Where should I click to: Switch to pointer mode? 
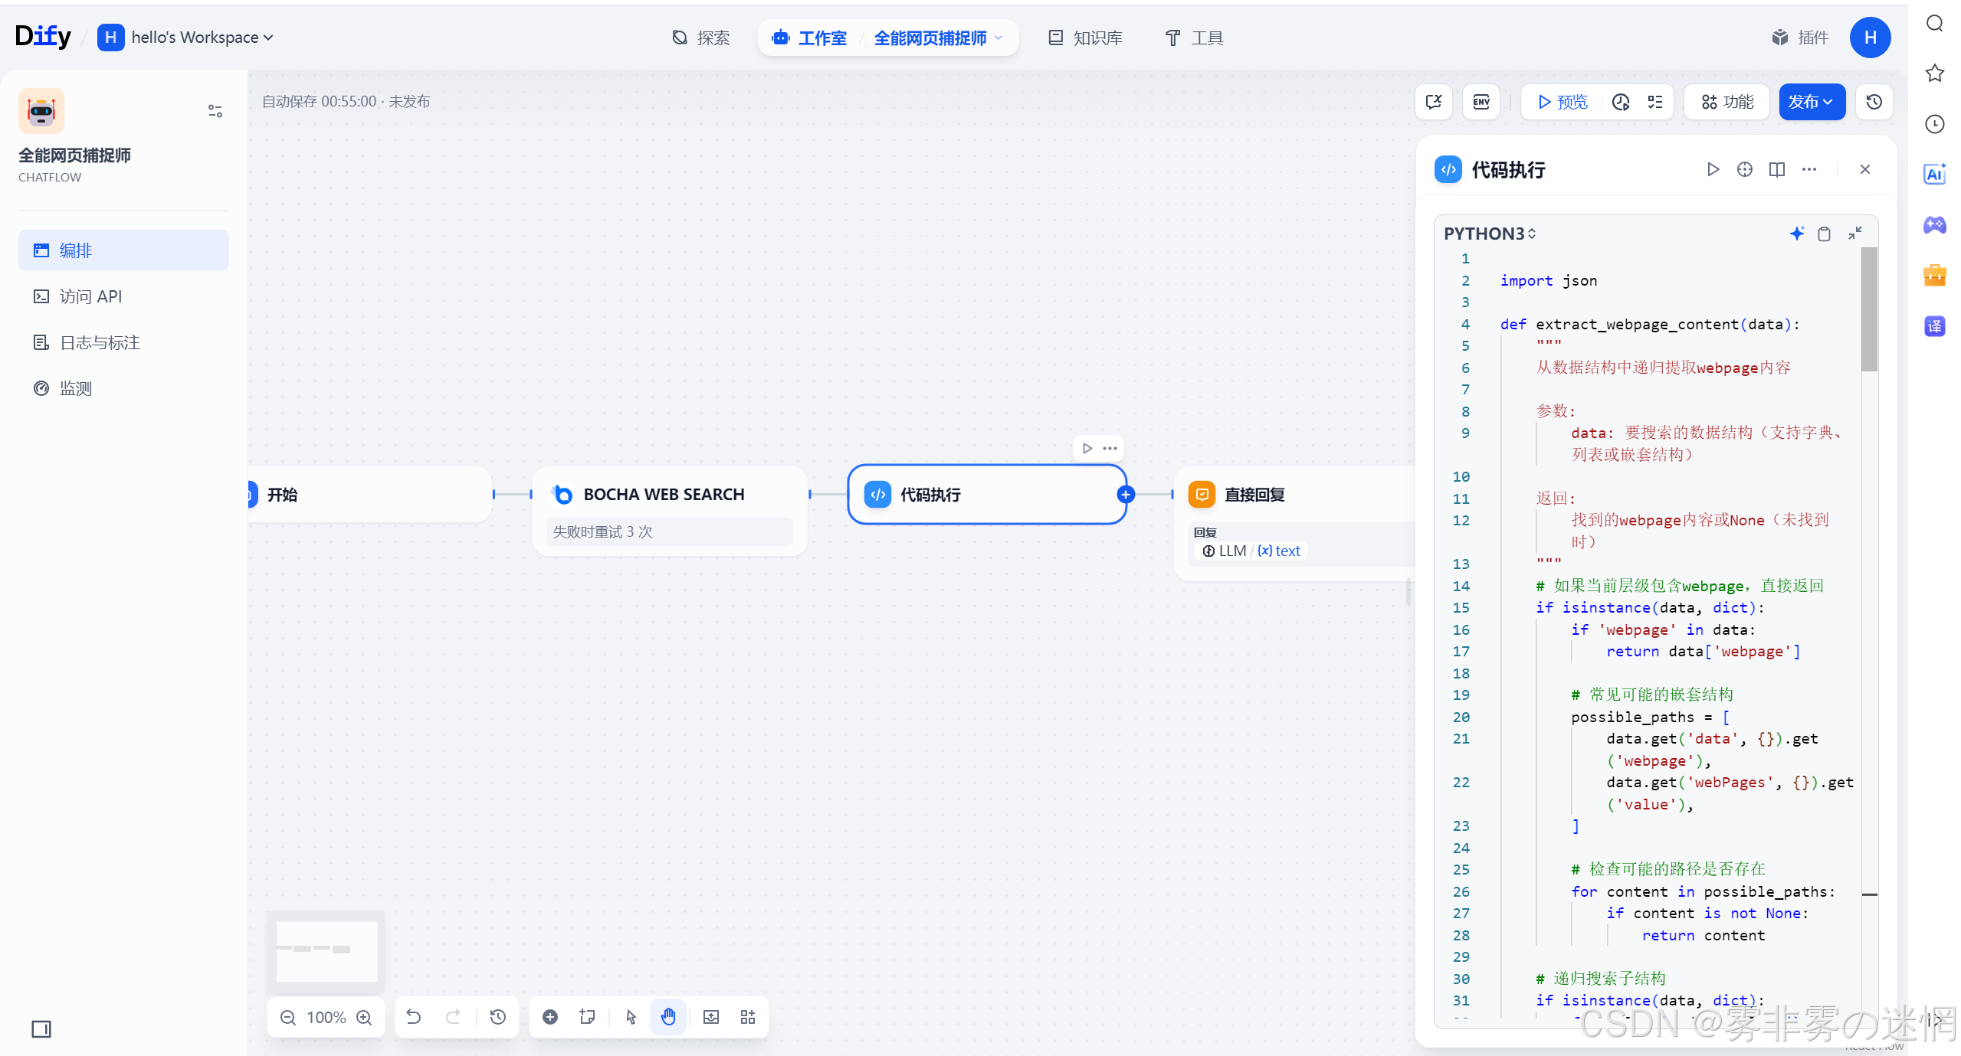(631, 1017)
